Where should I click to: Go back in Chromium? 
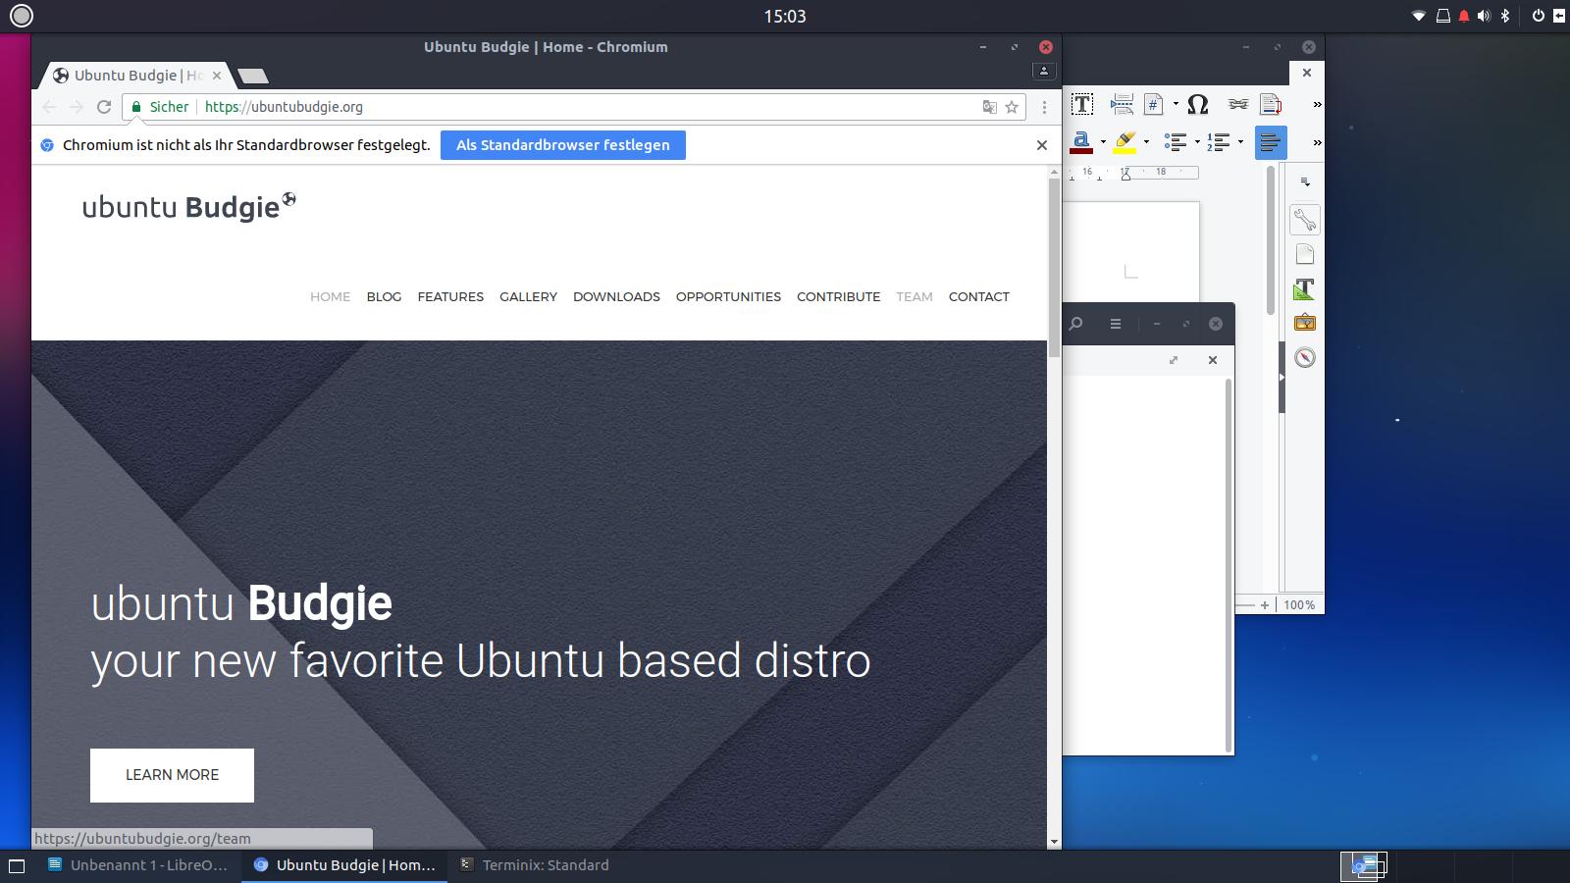pos(49,107)
